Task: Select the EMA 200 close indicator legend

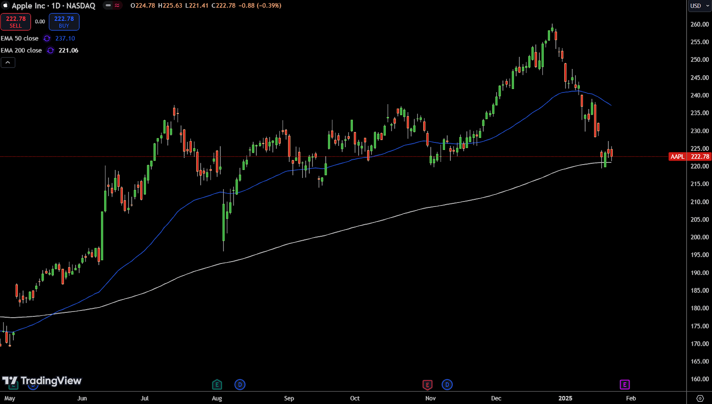Action: (21, 50)
